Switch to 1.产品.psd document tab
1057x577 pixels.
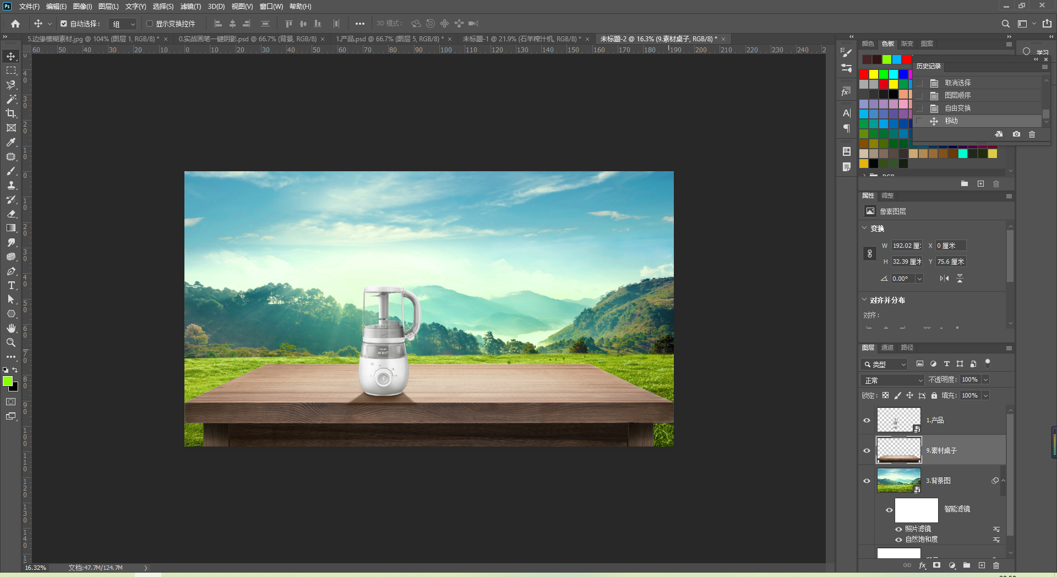coord(390,39)
